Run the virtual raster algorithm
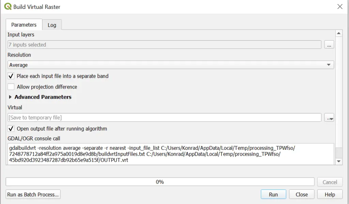 (x=273, y=194)
